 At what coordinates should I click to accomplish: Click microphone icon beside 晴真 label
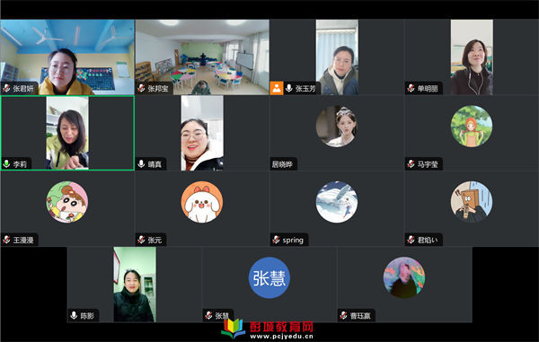[141, 163]
